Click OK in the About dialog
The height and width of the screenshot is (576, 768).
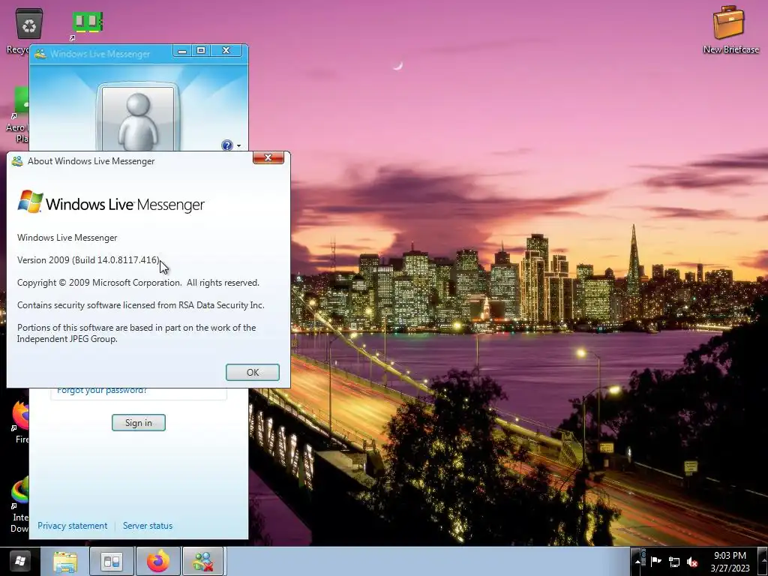point(252,372)
